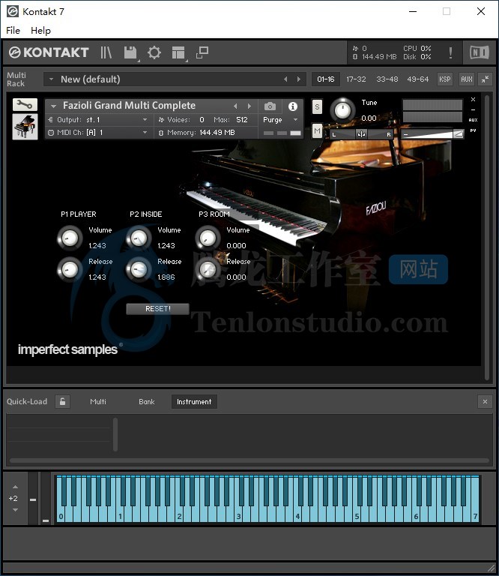The height and width of the screenshot is (576, 499).
Task: Open the File menu
Action: 13,31
